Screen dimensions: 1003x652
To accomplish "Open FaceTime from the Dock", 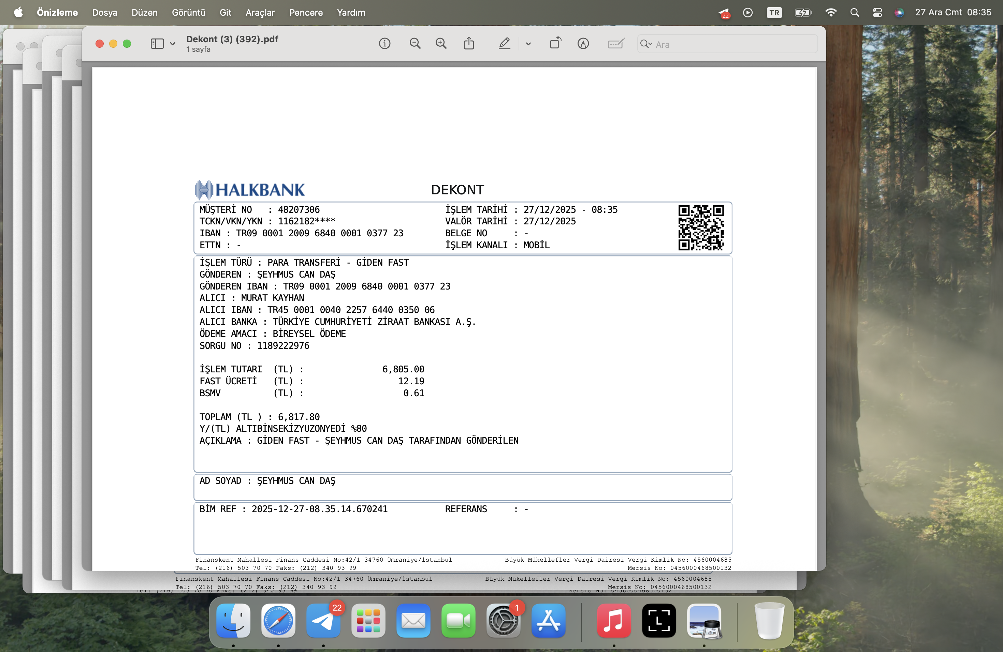I will [x=459, y=620].
